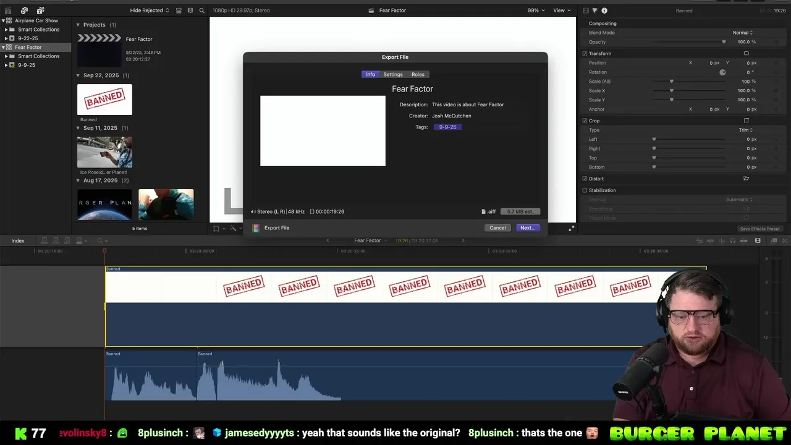
Task: Open the Photos and Audio sidebar
Action: (x=24, y=11)
